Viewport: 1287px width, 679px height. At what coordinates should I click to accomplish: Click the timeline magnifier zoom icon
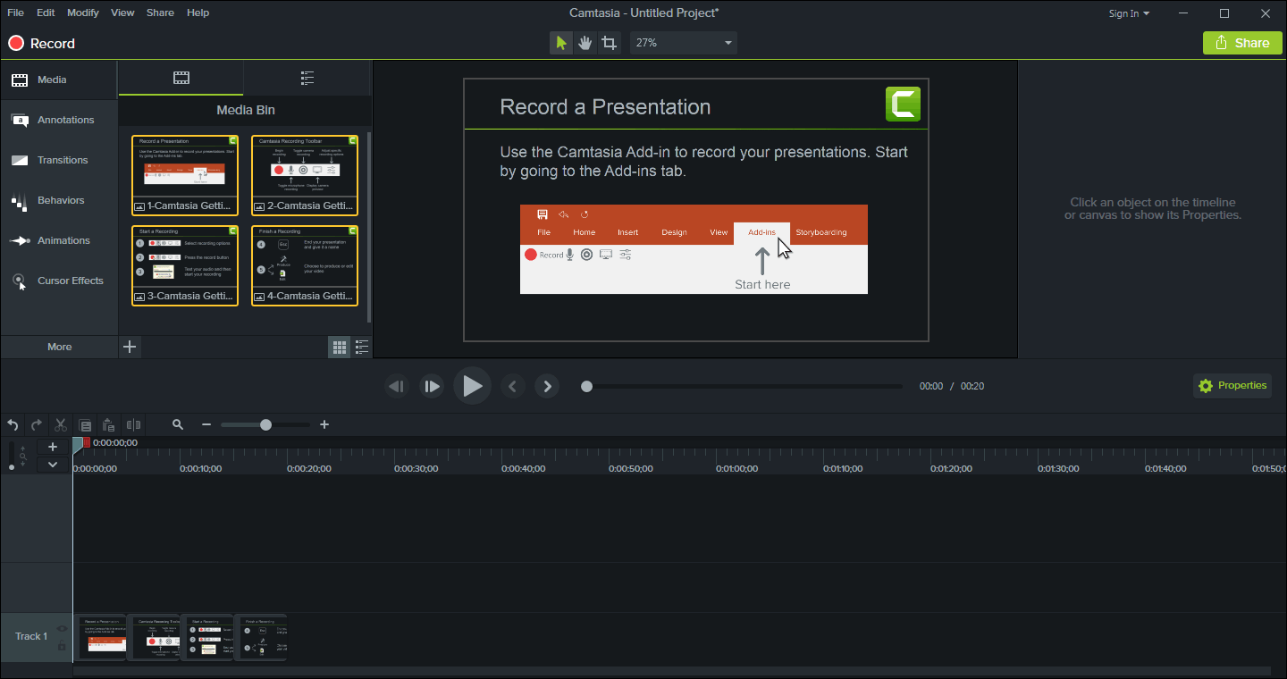coord(178,425)
